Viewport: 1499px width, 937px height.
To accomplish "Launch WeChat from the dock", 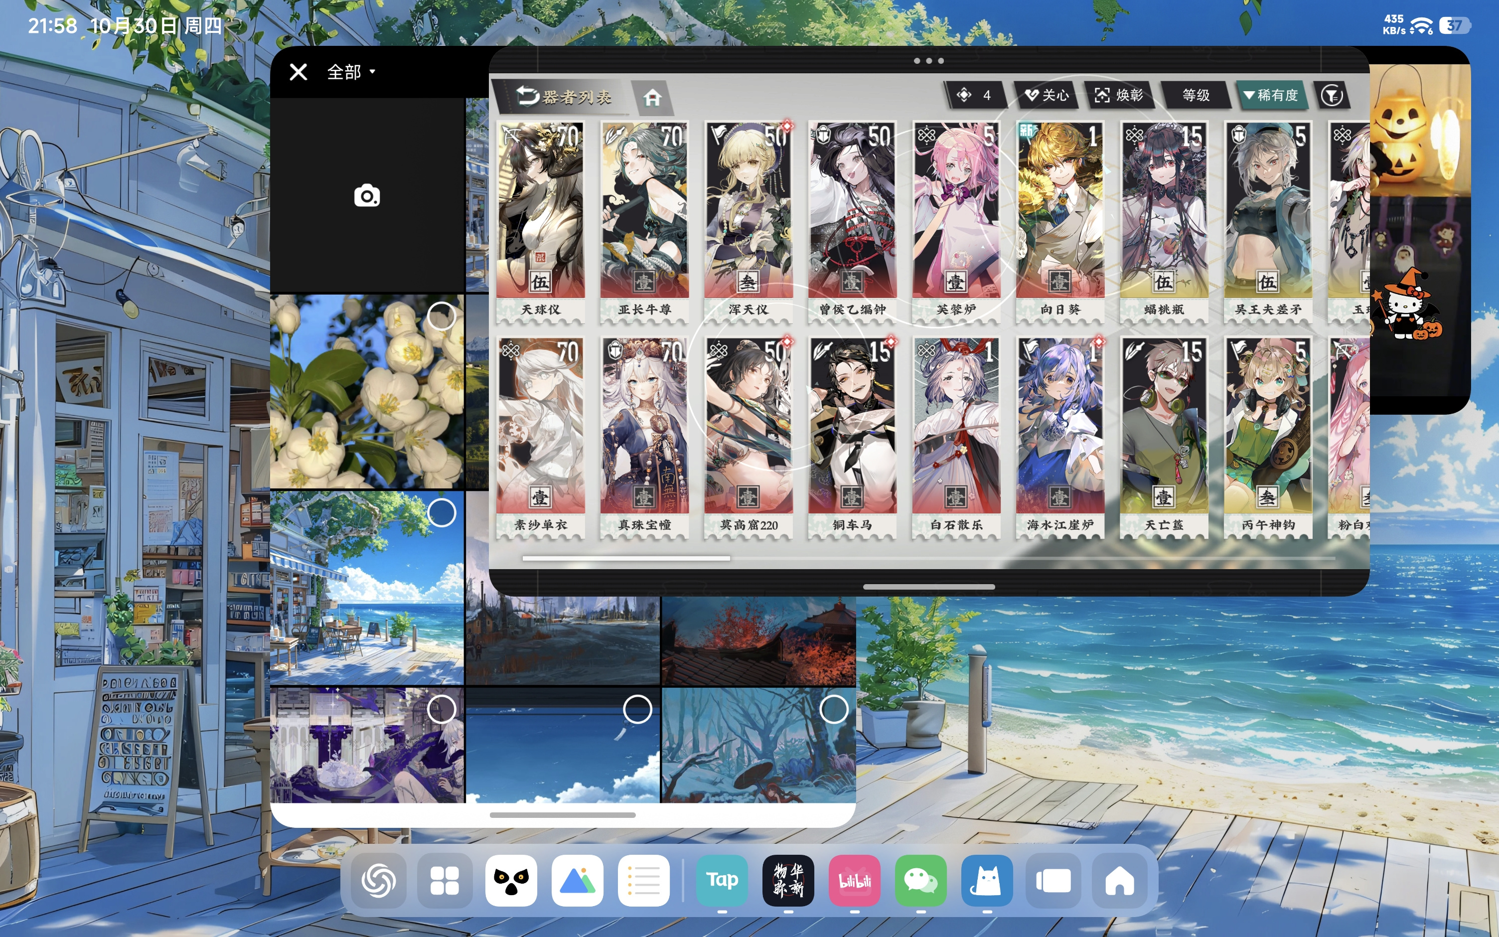I will [x=921, y=881].
